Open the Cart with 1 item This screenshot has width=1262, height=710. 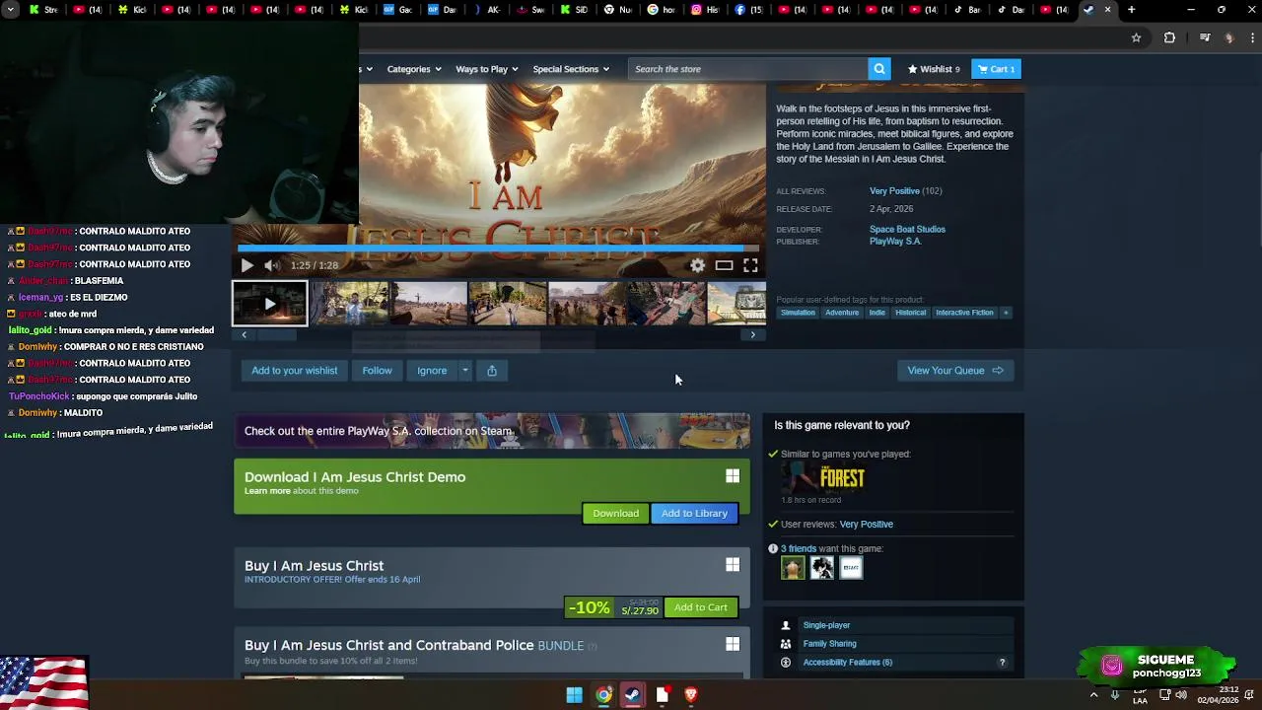[996, 69]
